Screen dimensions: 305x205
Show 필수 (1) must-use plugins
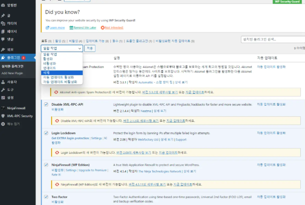(117, 41)
